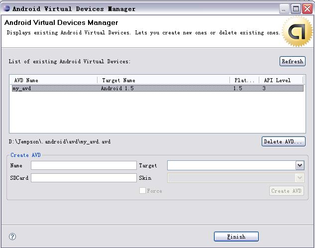Click the Finish button

tap(236, 237)
